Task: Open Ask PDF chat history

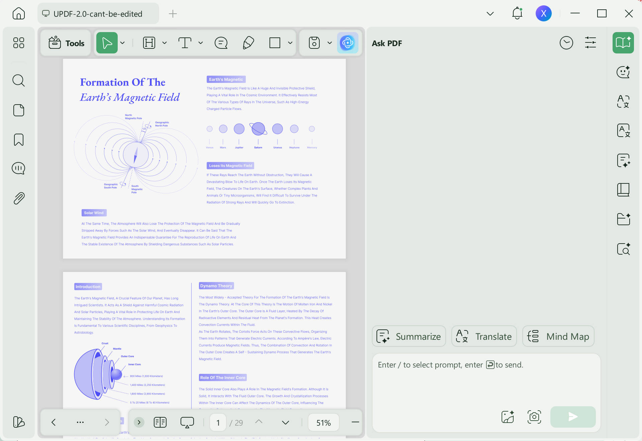Action: click(x=566, y=43)
